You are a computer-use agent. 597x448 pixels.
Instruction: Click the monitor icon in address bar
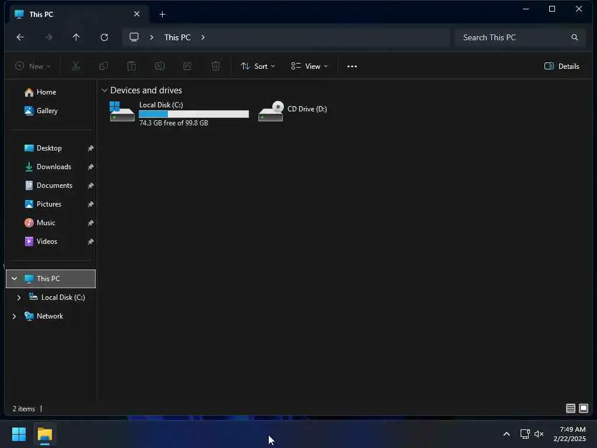click(x=134, y=37)
